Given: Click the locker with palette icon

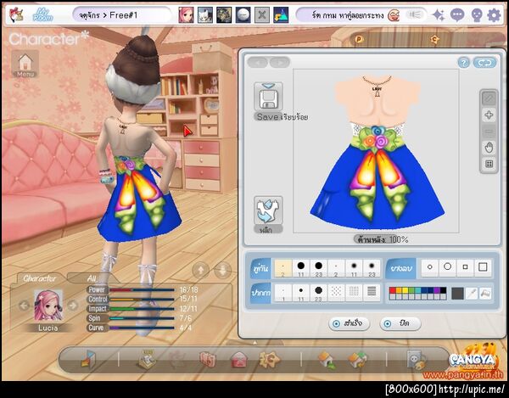Looking at the screenshot, I should (x=417, y=360).
